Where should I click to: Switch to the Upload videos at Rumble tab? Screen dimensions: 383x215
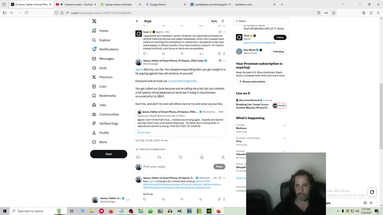(x=121, y=4)
